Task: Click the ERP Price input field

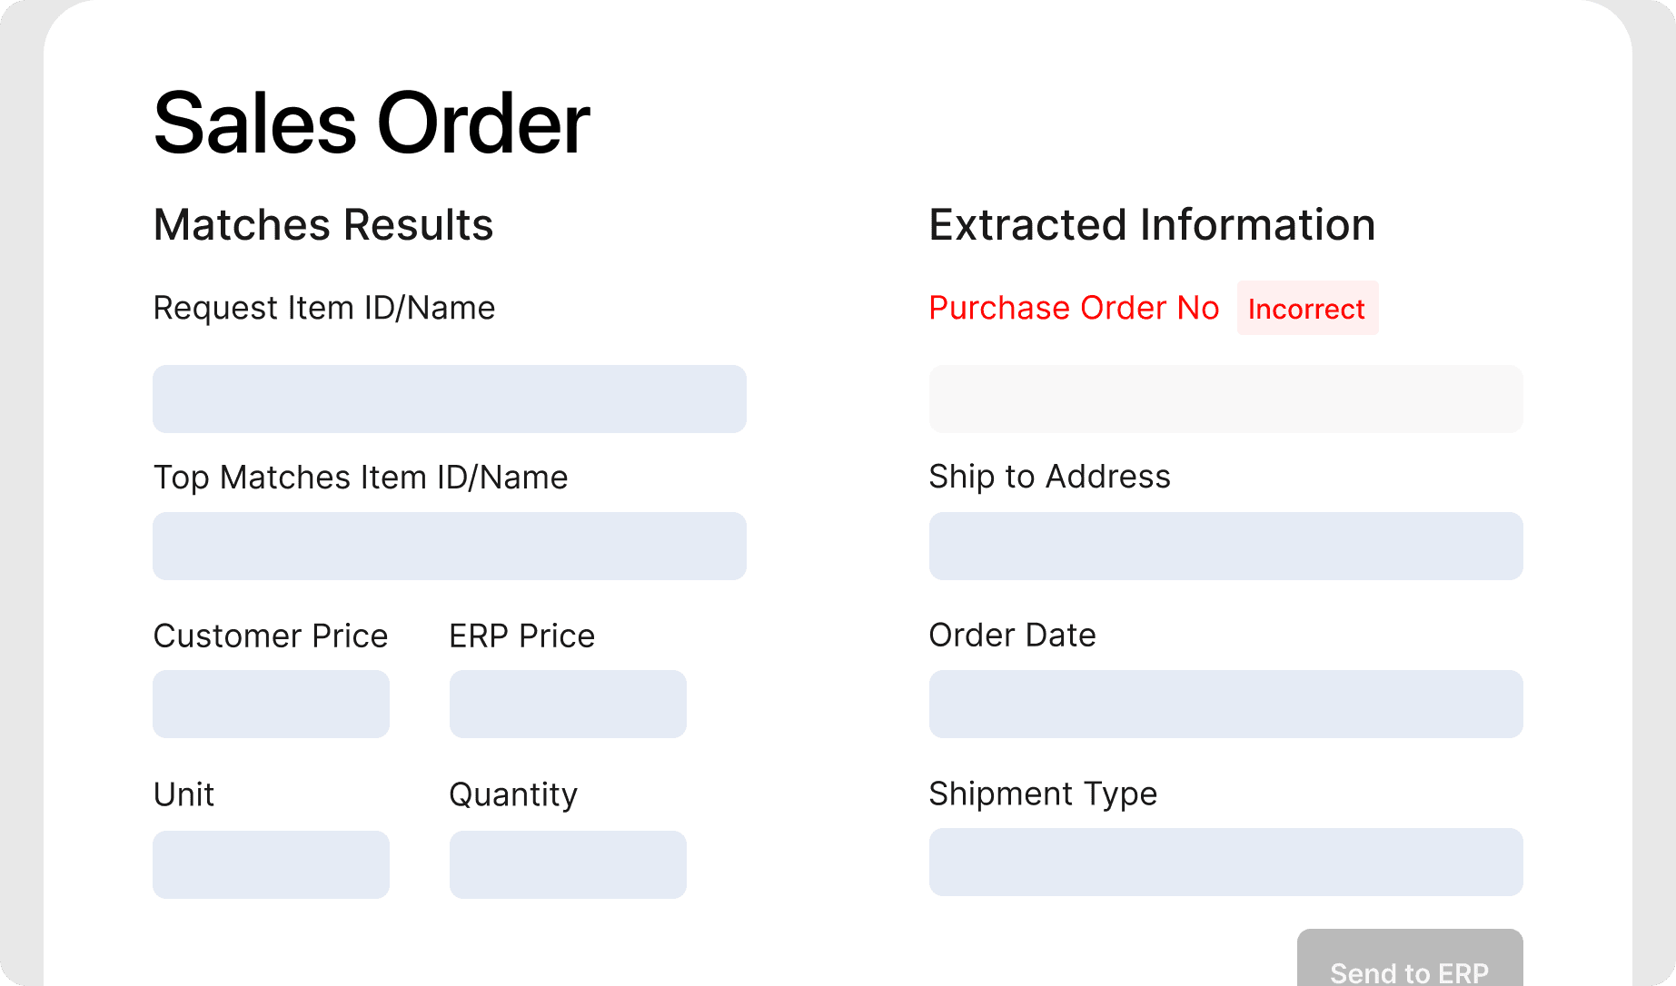Action: tap(567, 704)
